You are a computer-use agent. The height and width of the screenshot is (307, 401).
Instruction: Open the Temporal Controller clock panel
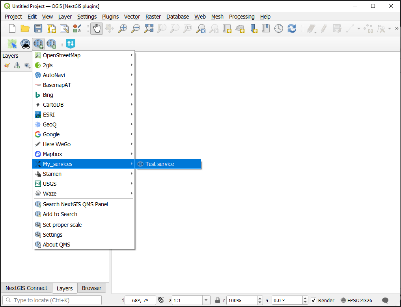tap(279, 28)
